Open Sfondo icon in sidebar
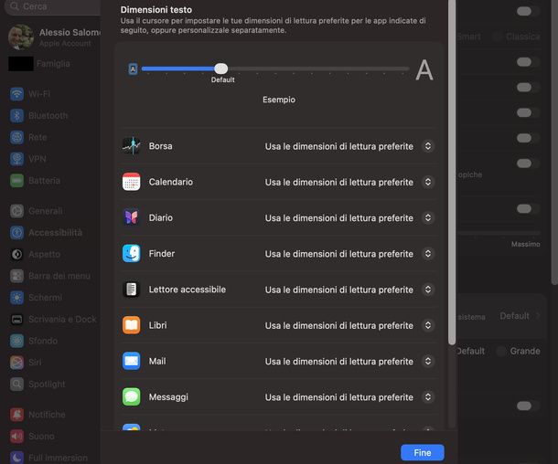The height and width of the screenshot is (464, 558). pos(16,341)
